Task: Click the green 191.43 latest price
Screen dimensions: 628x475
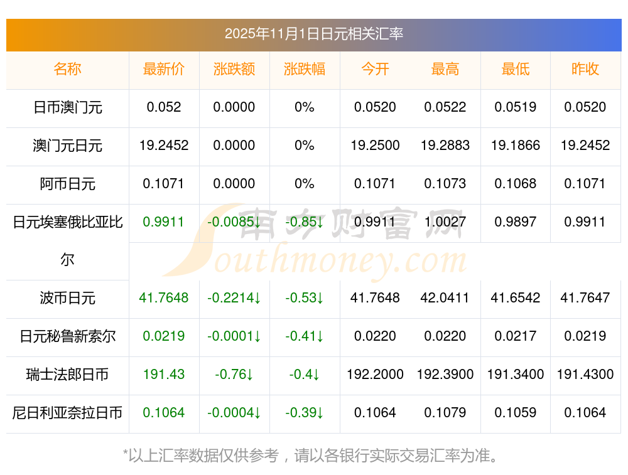Action: click(164, 375)
